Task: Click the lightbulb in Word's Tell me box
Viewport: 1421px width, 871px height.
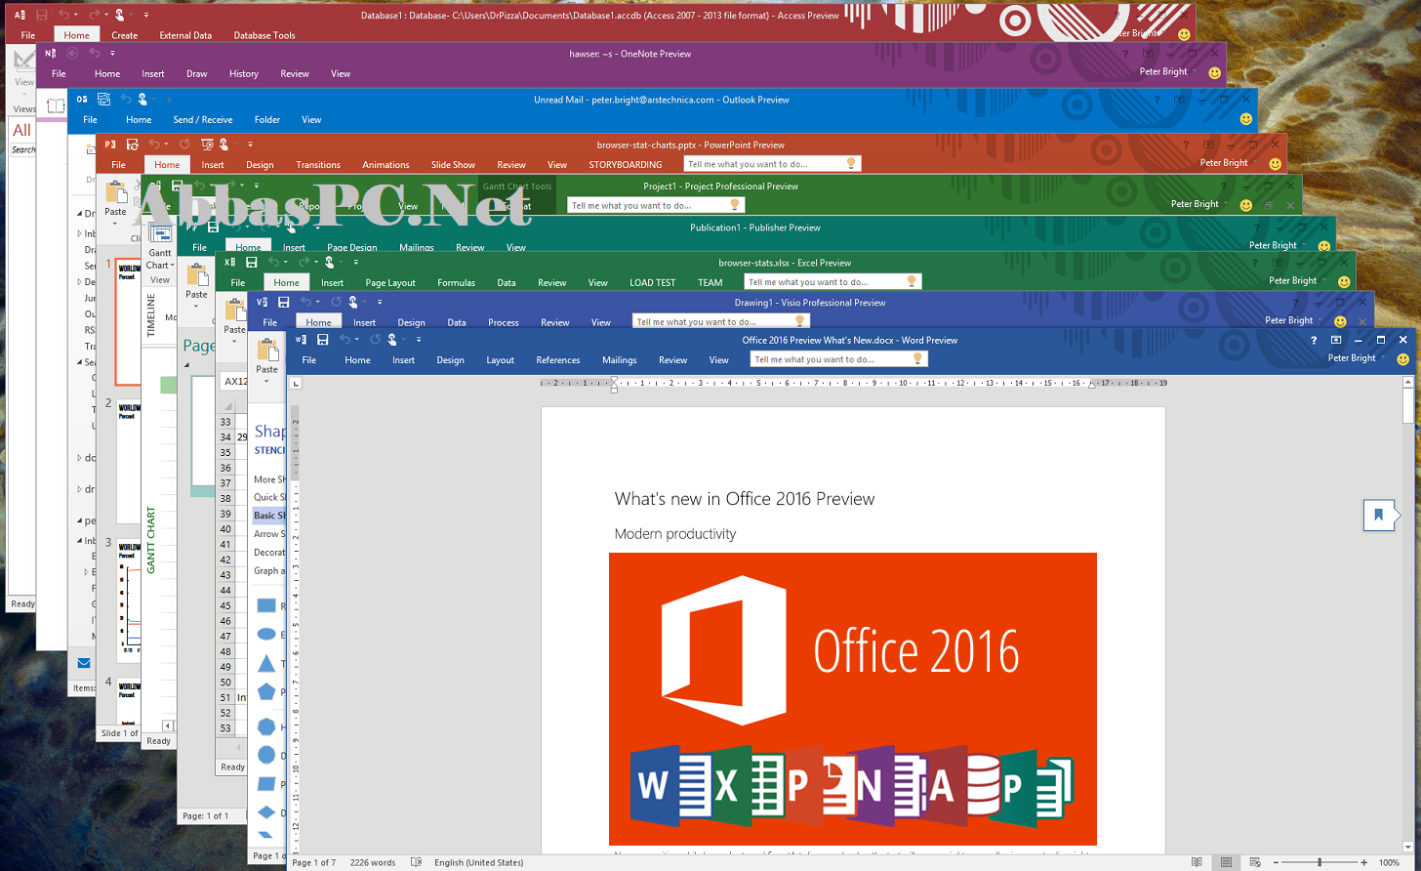Action: tap(917, 359)
